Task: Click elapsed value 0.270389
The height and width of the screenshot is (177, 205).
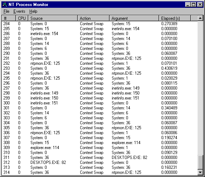Action: (169, 24)
